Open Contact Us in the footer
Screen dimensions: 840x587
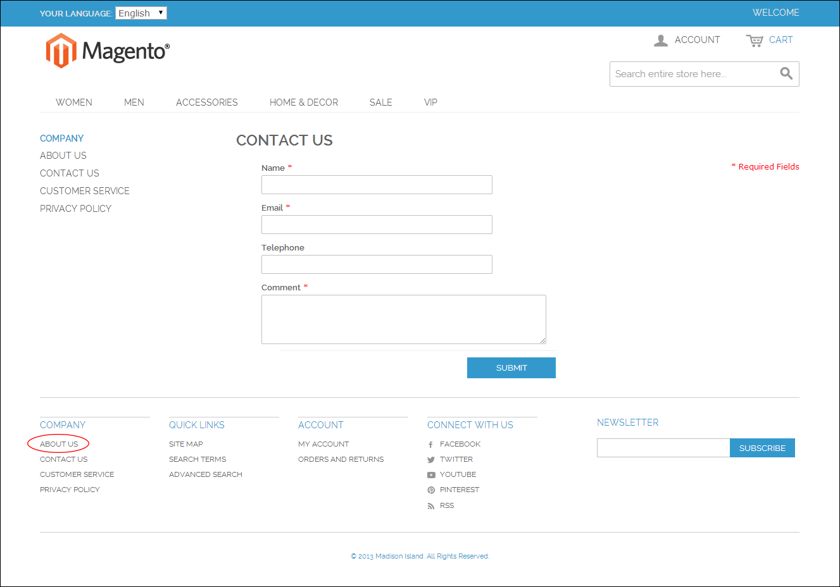(x=64, y=459)
